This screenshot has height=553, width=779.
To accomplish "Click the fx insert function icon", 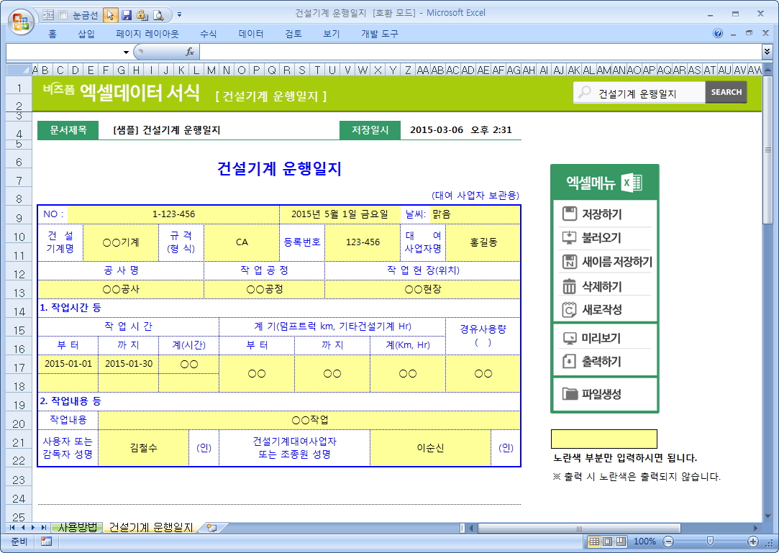I will click(x=190, y=52).
